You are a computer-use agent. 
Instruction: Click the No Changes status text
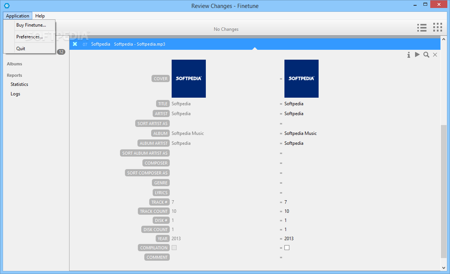226,29
